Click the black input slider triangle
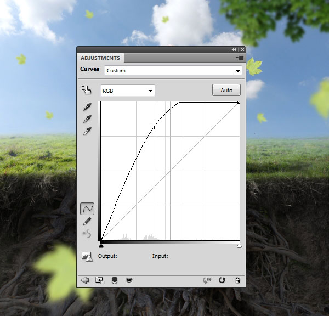This screenshot has height=316, width=329. (x=101, y=246)
